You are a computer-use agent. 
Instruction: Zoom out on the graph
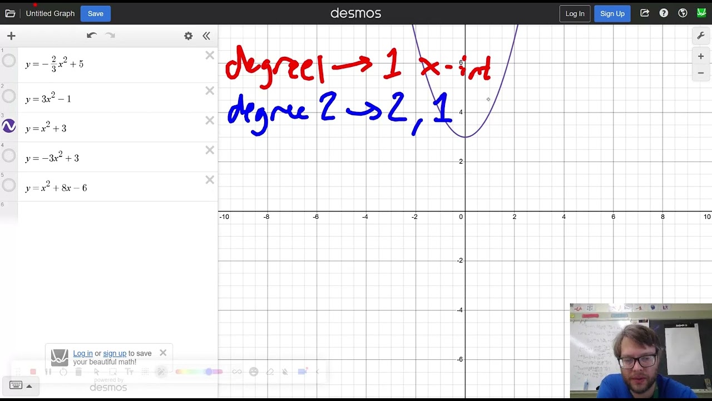click(x=701, y=73)
